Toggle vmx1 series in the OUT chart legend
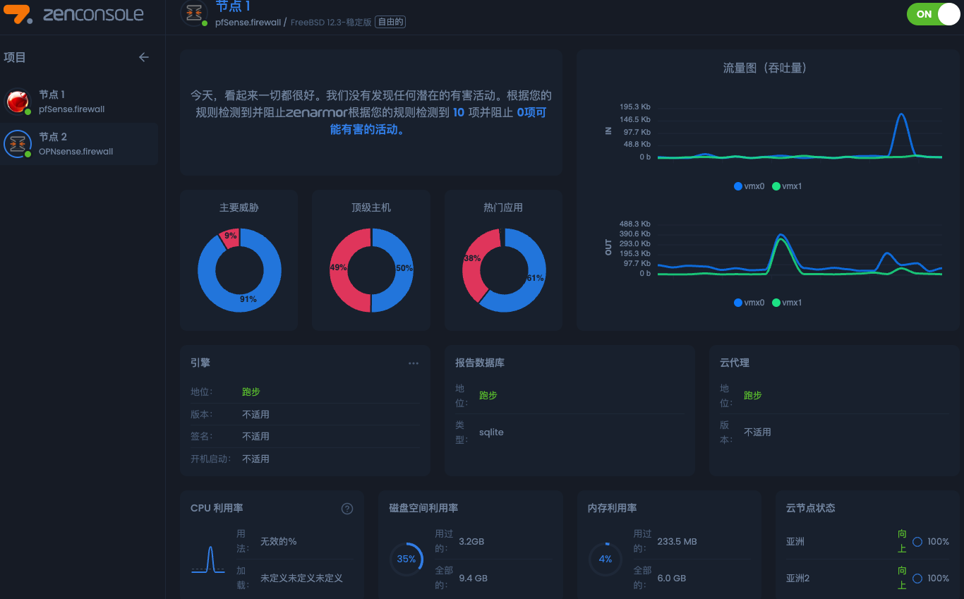964x599 pixels. tap(787, 303)
